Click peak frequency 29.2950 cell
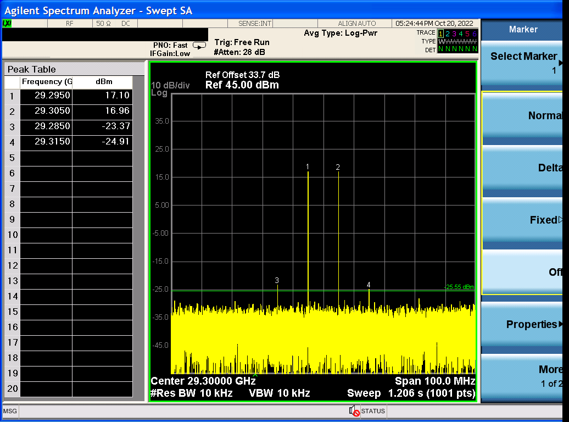Screen dimensions: 569x422 coord(47,96)
